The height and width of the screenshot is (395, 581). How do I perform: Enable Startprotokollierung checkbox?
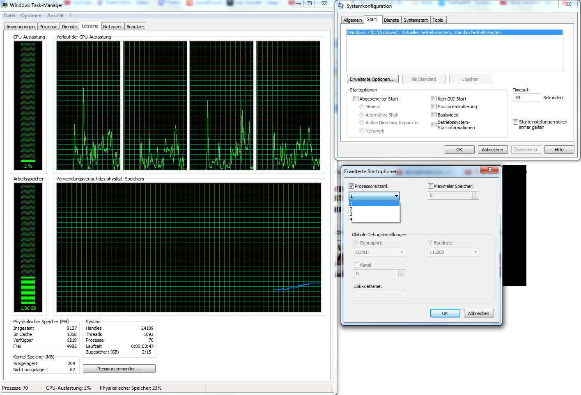pos(434,107)
